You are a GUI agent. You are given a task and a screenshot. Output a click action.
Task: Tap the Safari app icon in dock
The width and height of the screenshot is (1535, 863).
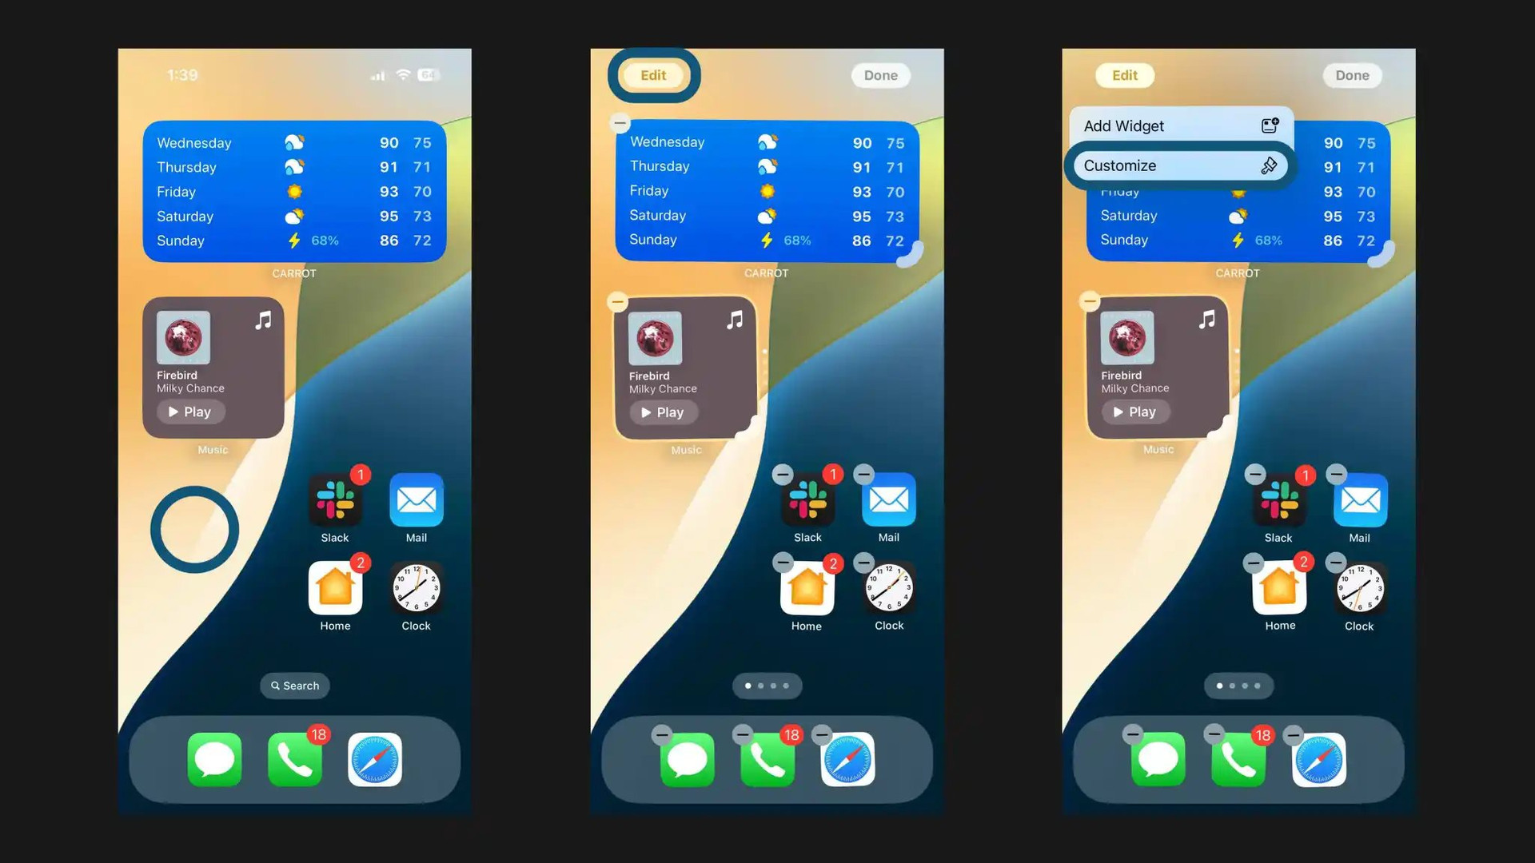point(375,758)
